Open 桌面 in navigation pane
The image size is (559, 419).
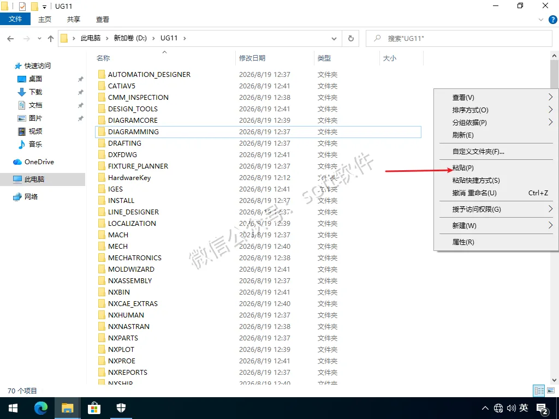[x=35, y=79]
